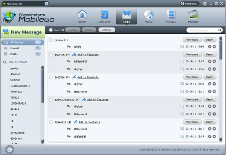Switch to the Contacts tab

[x=104, y=17]
